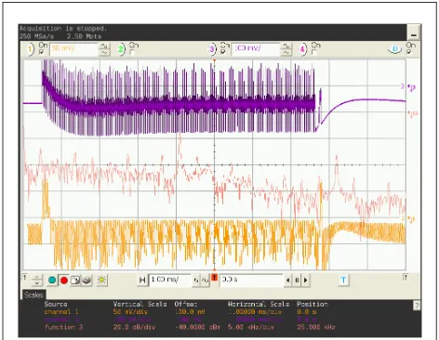
Task: Click the horizontal position 0.0 s field
Action: tap(251, 280)
